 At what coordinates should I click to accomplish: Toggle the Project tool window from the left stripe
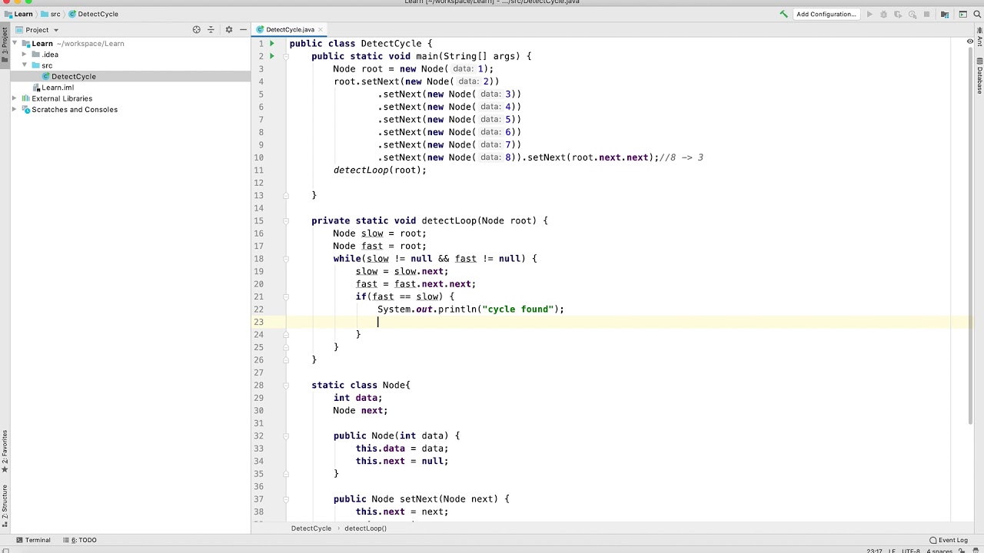click(x=5, y=45)
